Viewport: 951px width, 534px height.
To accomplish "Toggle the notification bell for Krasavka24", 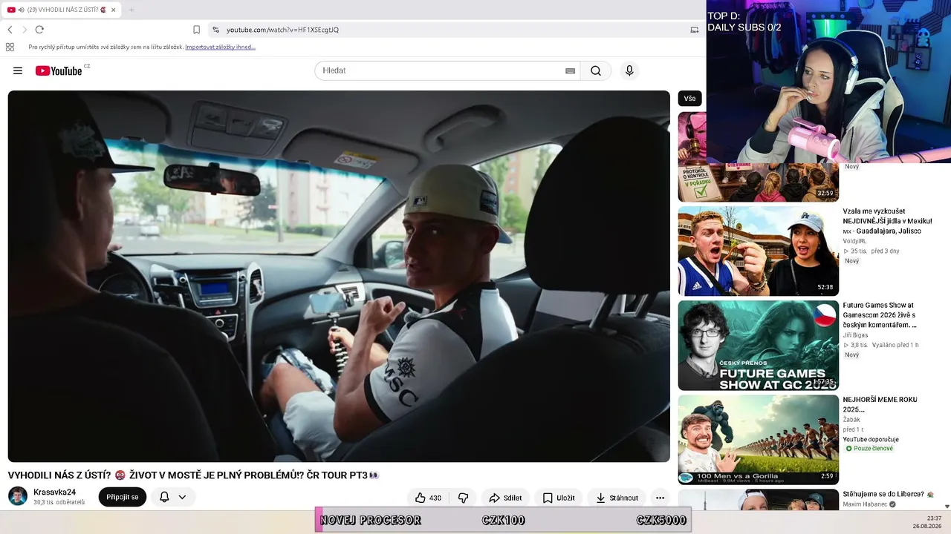I will point(164,497).
